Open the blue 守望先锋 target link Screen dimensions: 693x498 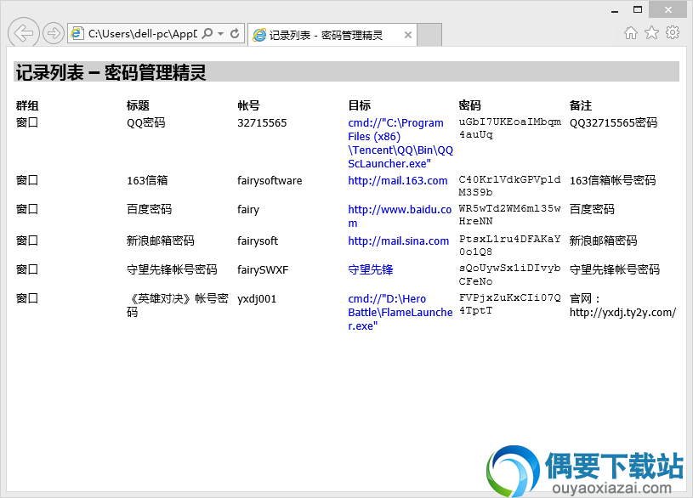tap(371, 269)
